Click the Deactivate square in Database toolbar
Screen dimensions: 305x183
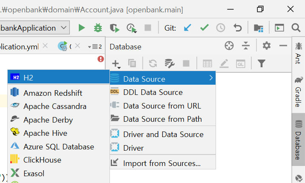coord(186,63)
